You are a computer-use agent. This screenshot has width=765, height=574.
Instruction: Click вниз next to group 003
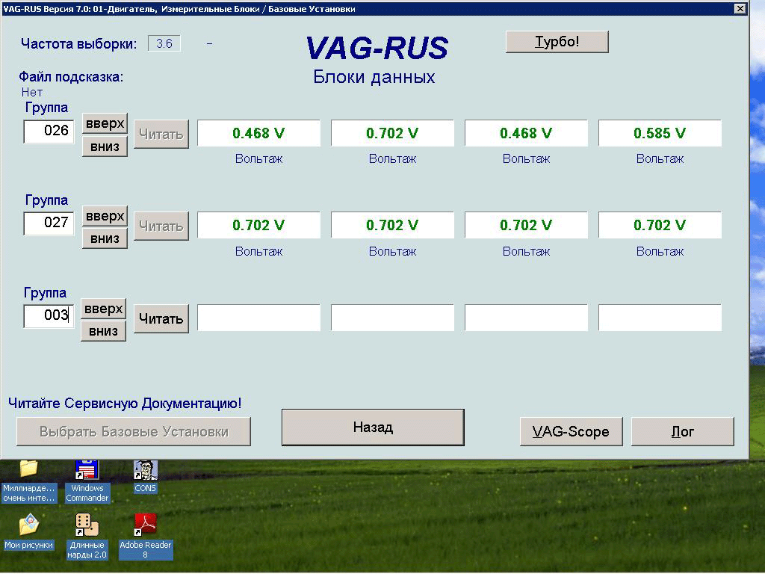pos(103,331)
